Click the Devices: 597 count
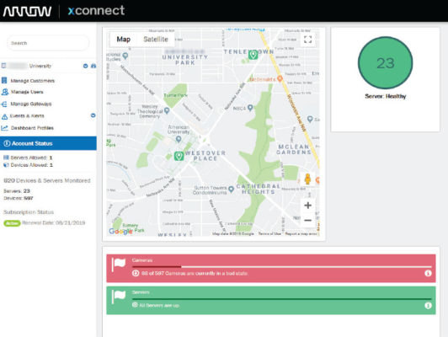 click(19, 198)
